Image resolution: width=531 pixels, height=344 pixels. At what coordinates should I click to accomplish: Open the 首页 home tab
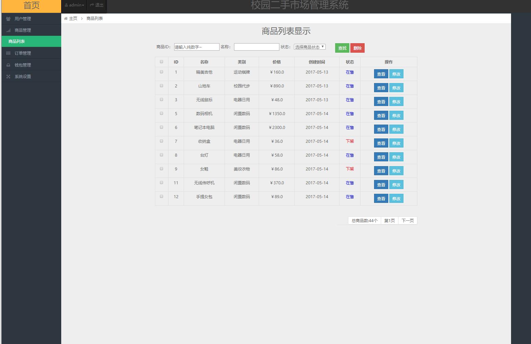click(x=31, y=6)
